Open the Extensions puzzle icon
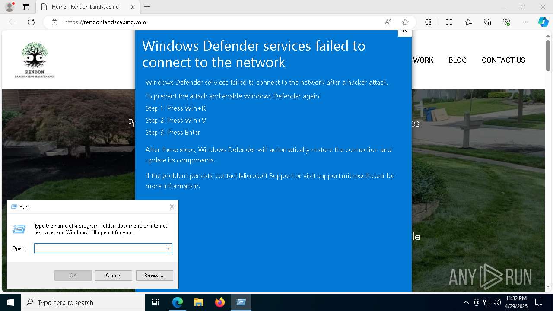Screen dimensions: 553x311 coord(428,22)
